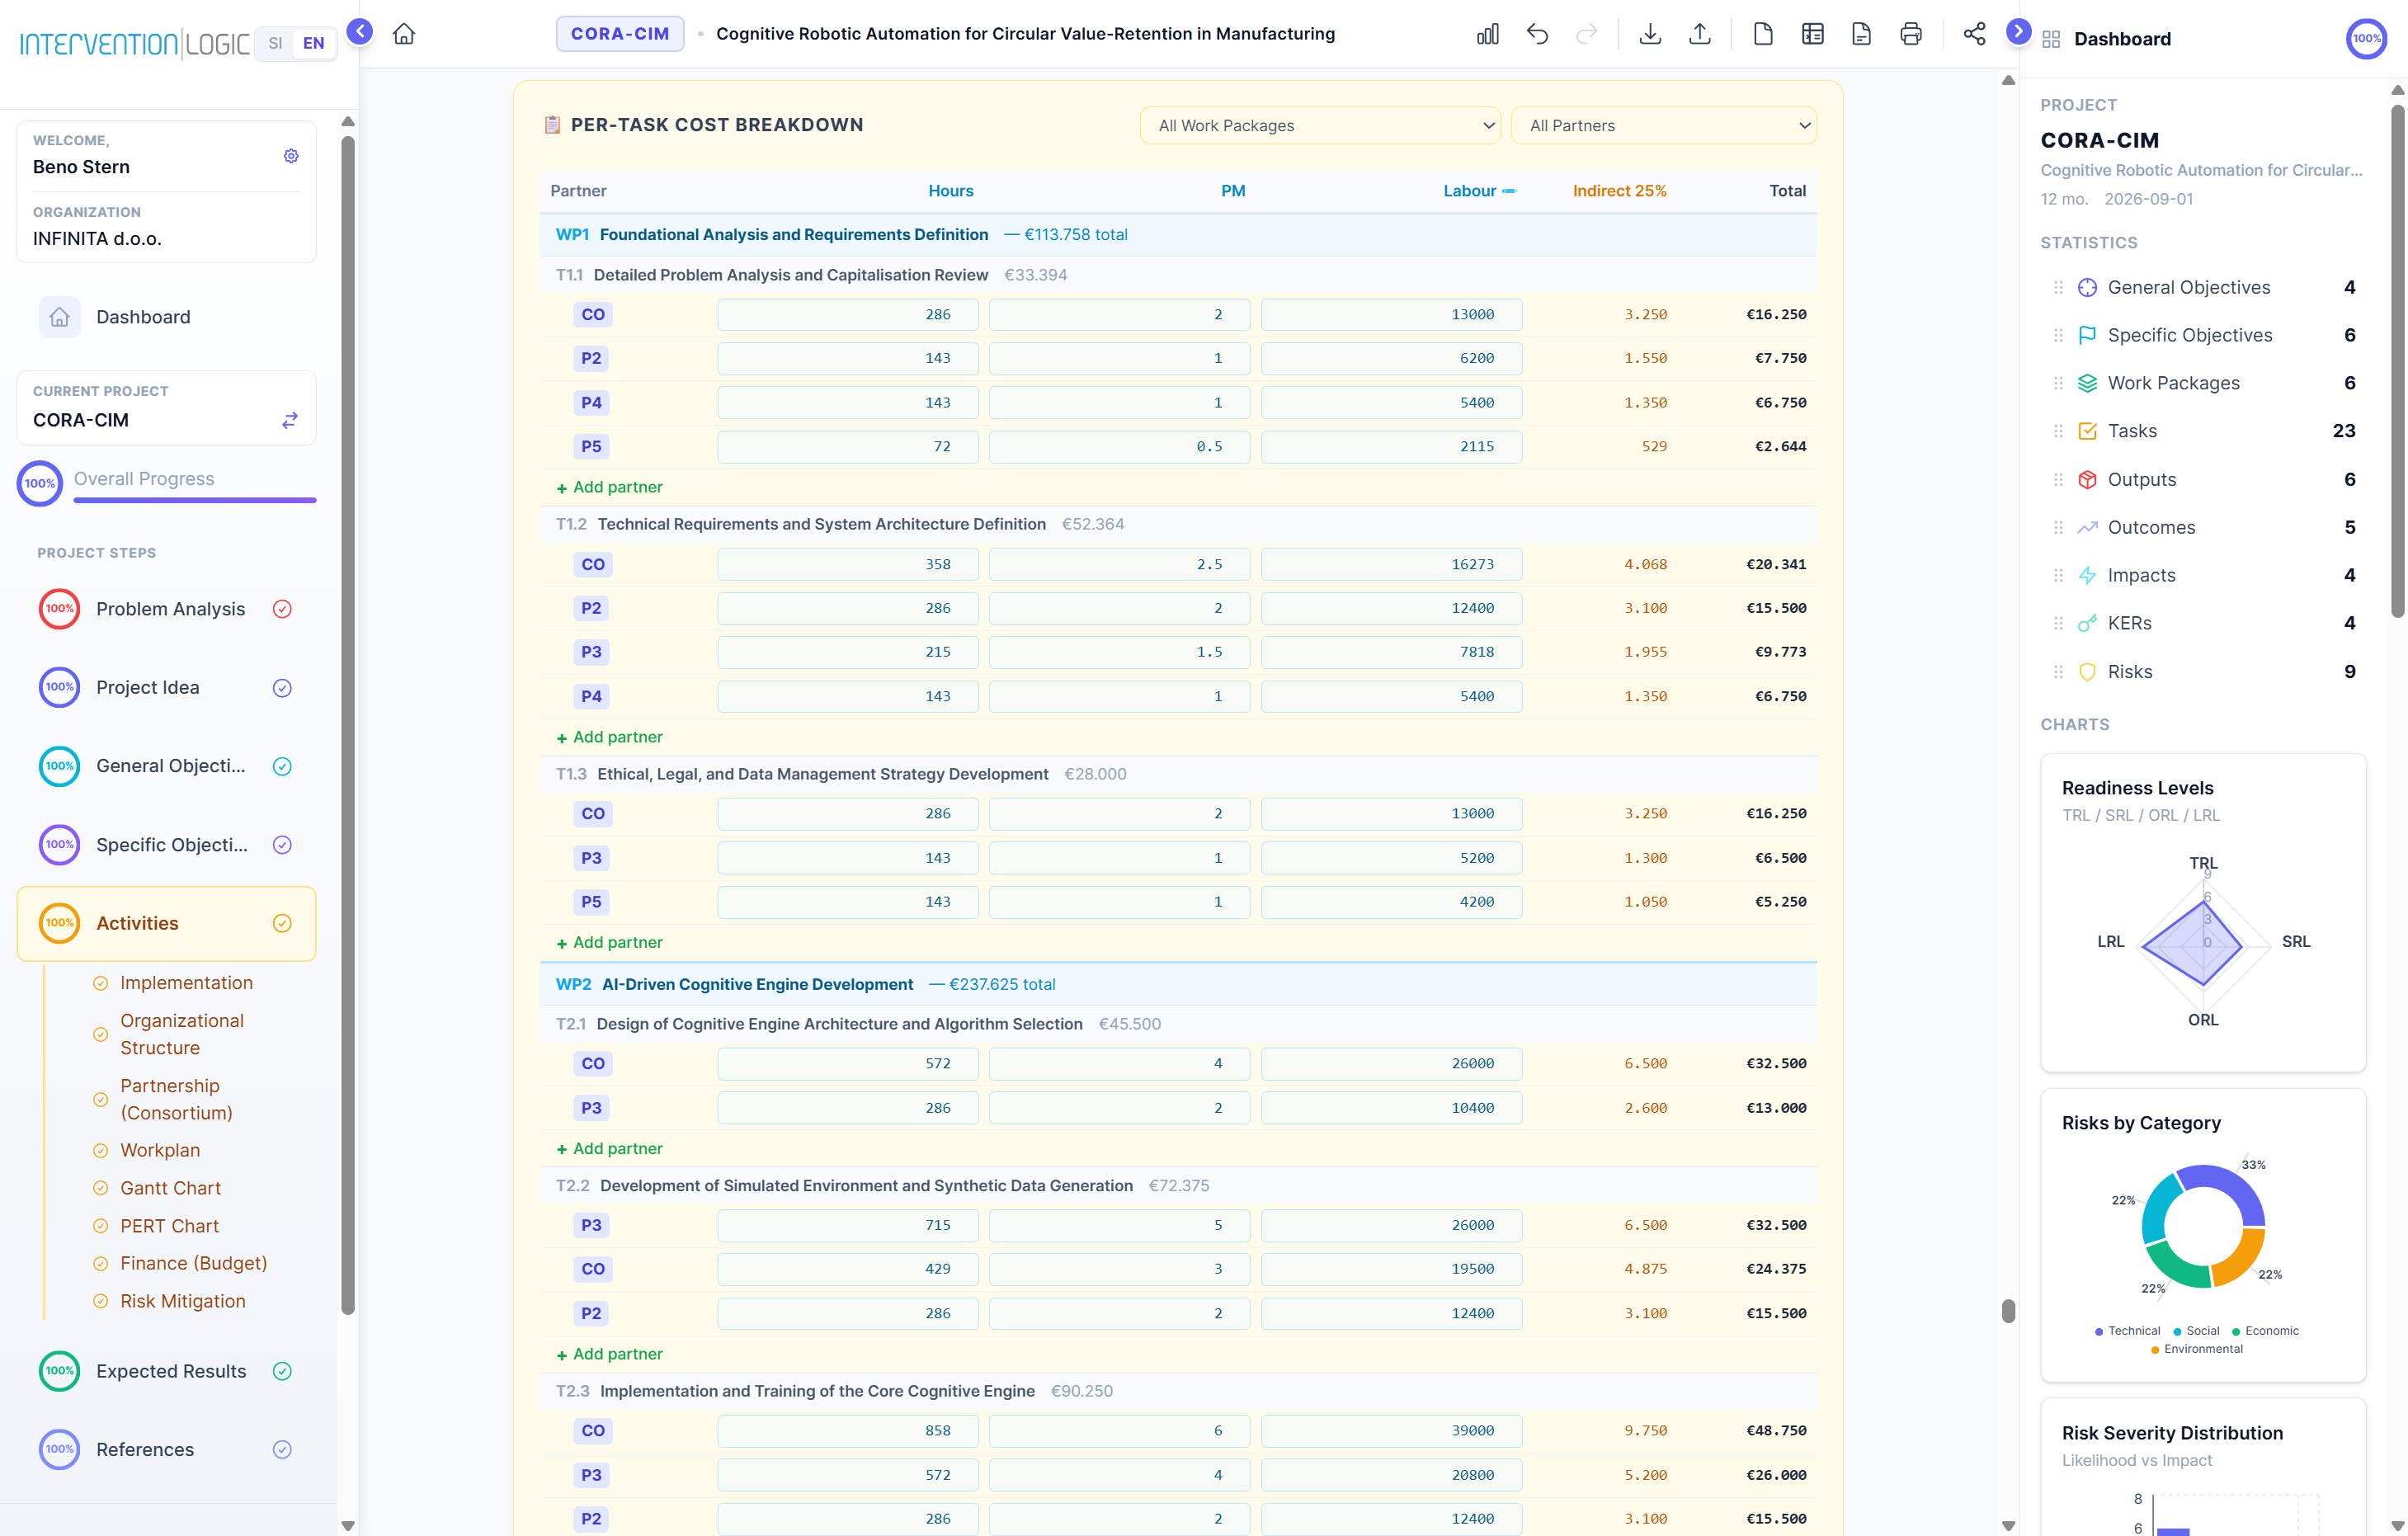The image size is (2408, 1536).
Task: Click the General Objectives target icon in statistics
Action: click(2087, 288)
